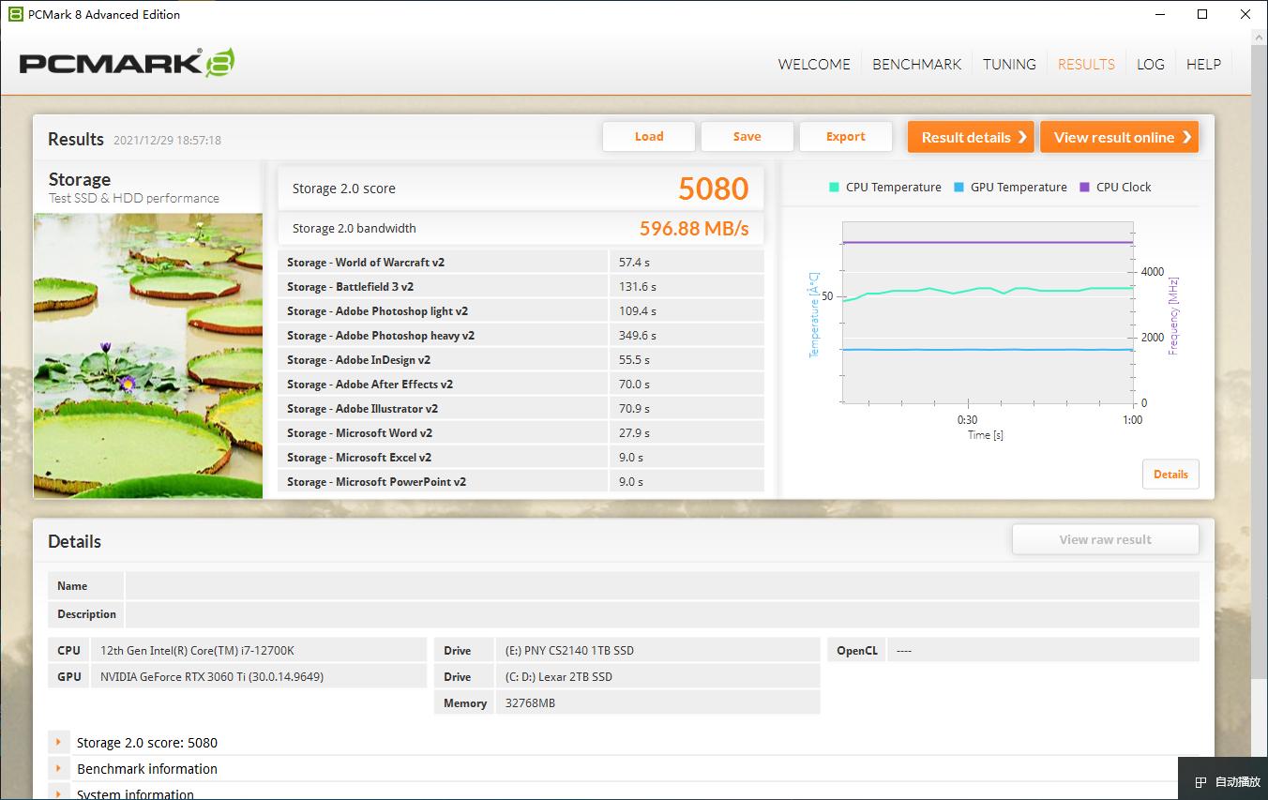The width and height of the screenshot is (1268, 800).
Task: Go to the TUNING tab
Action: (x=1009, y=65)
